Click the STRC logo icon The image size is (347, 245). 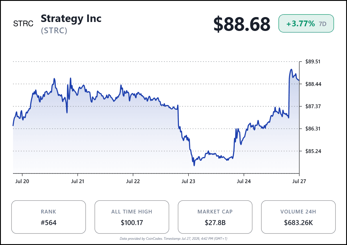(23, 24)
